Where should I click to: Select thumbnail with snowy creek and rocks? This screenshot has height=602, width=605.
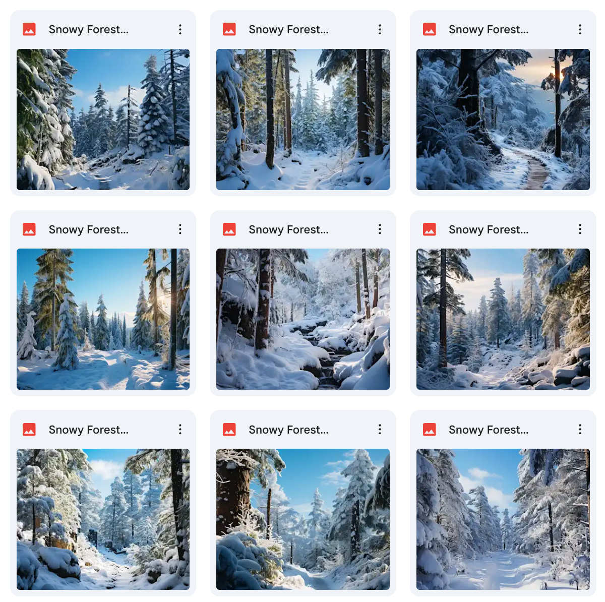click(x=303, y=319)
